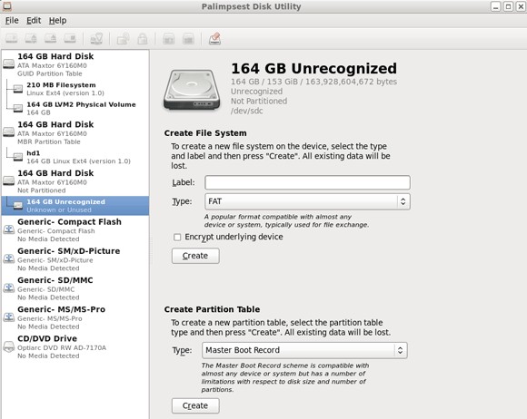Select the Generic- SD/MMC reader icon

point(9,288)
